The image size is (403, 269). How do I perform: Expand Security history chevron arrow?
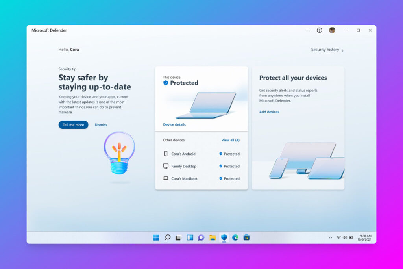[343, 51]
